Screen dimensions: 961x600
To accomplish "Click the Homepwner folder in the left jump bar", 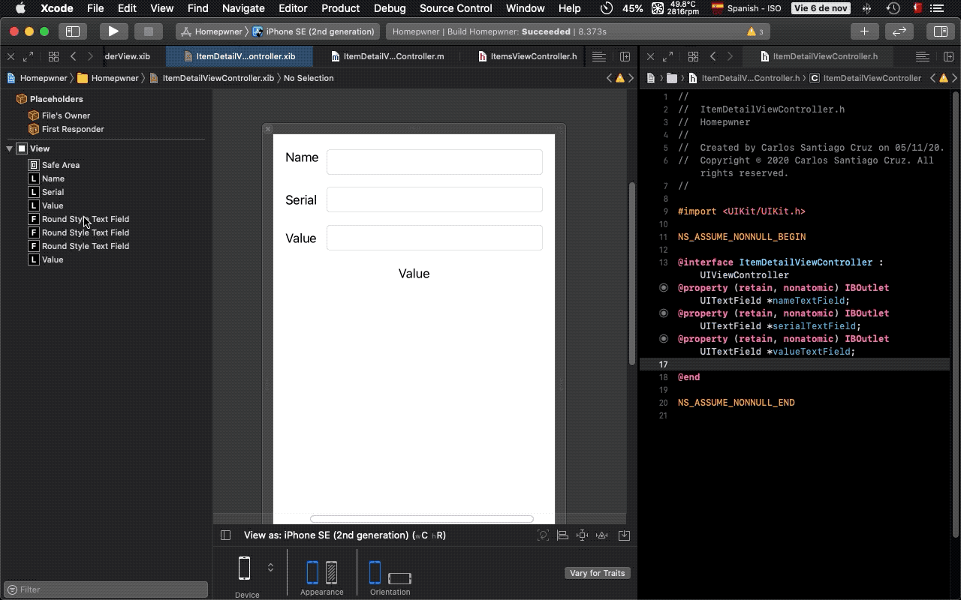I will pos(107,78).
